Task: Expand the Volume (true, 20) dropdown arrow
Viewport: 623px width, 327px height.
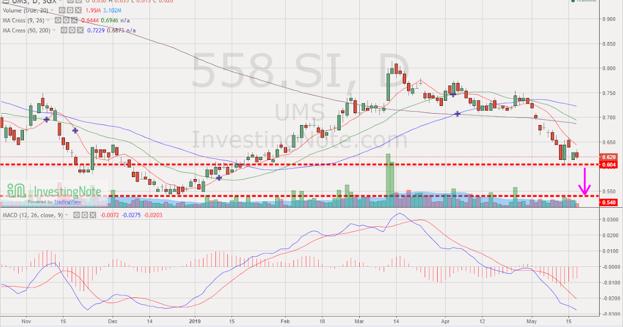Action: pyautogui.click(x=52, y=9)
